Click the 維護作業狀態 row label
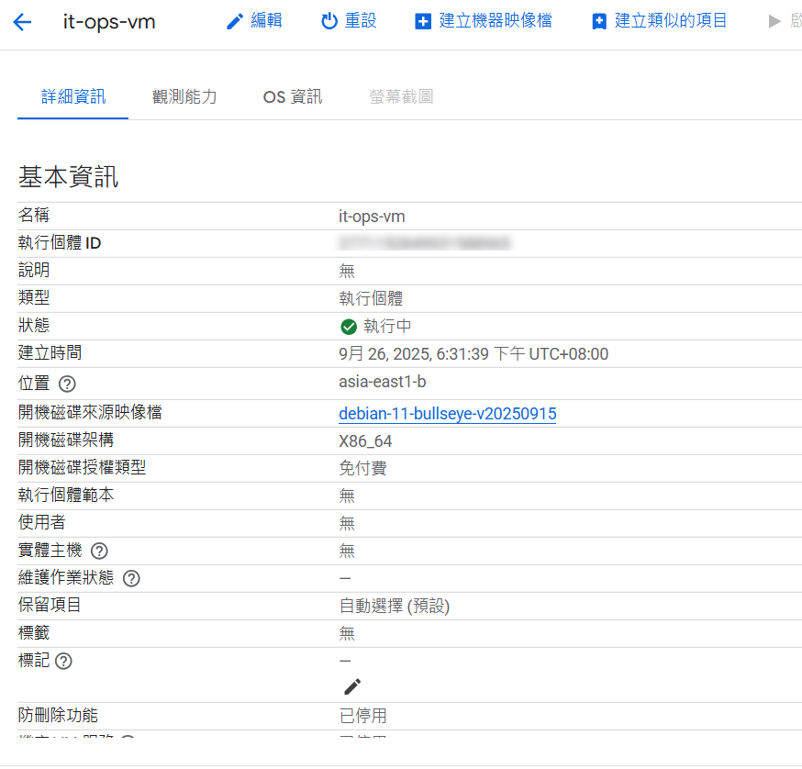 (x=66, y=577)
